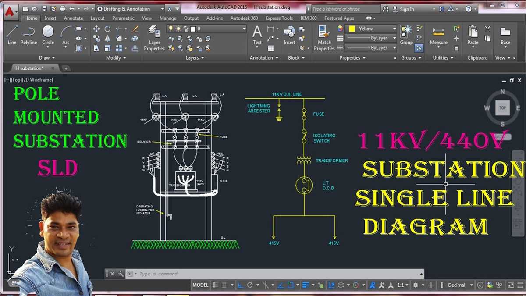Open the Yellow object color dropdown
The height and width of the screenshot is (296, 526).
[x=371, y=29]
